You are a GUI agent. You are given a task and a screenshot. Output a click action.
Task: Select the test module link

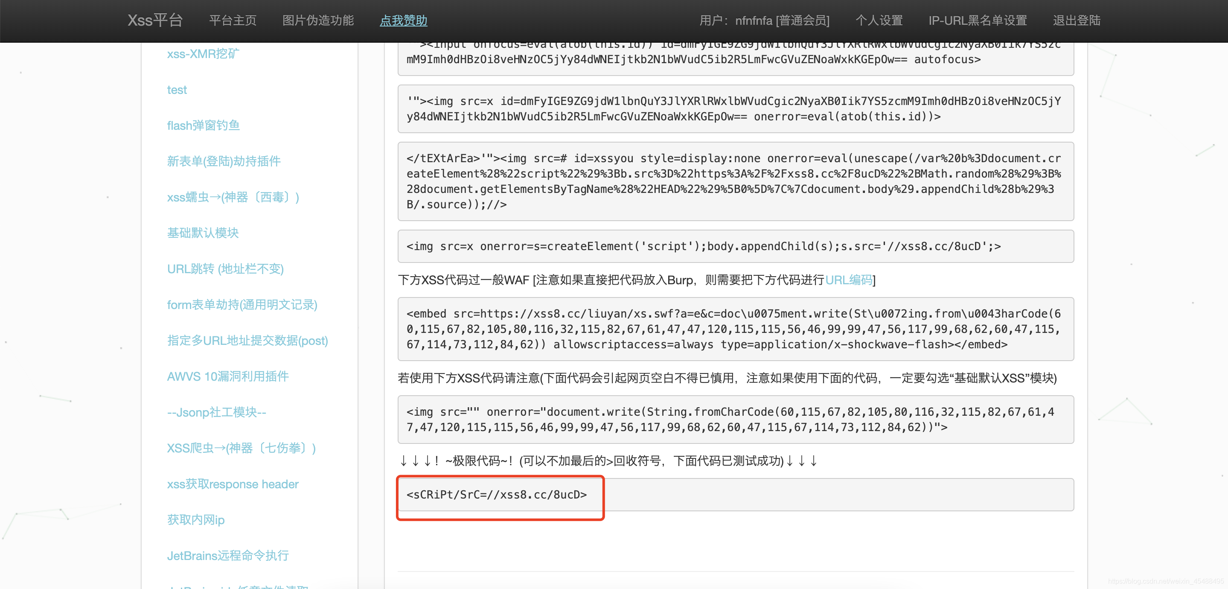click(177, 90)
